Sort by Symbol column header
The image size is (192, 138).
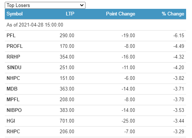15,14
